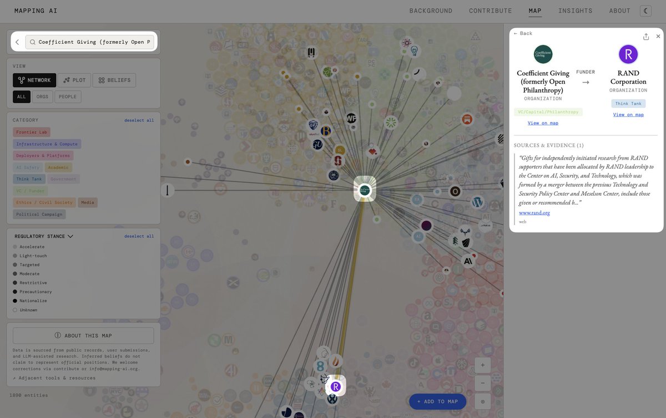Viewport: 666px width, 418px height.
Task: Toggle the Nationalize stance filter
Action: (29, 300)
